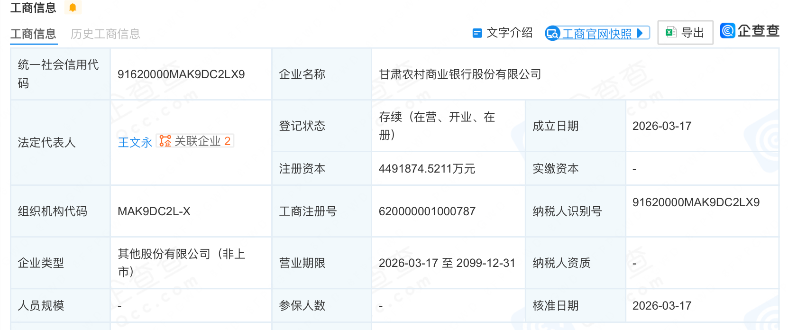788x330 pixels.
Task: Click the 登记状态 label cell
Action: [321, 126]
